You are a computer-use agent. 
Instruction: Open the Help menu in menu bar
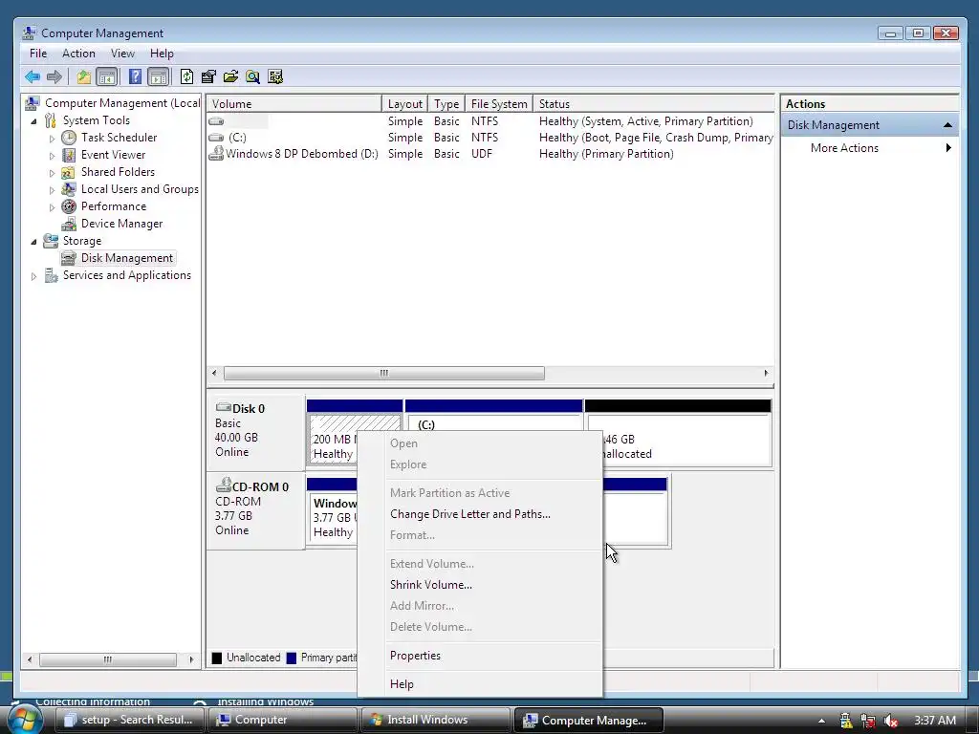(162, 54)
